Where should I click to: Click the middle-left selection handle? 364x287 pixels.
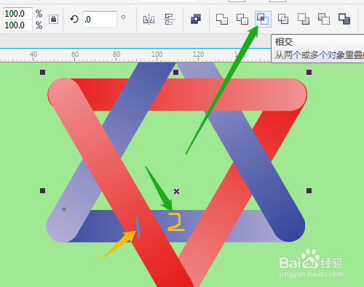click(x=42, y=191)
